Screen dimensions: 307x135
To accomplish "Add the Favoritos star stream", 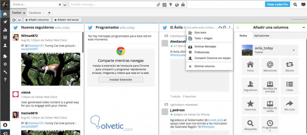I will tap(250, 105).
